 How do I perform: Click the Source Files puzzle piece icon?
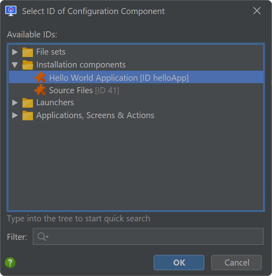pyautogui.click(x=40, y=90)
